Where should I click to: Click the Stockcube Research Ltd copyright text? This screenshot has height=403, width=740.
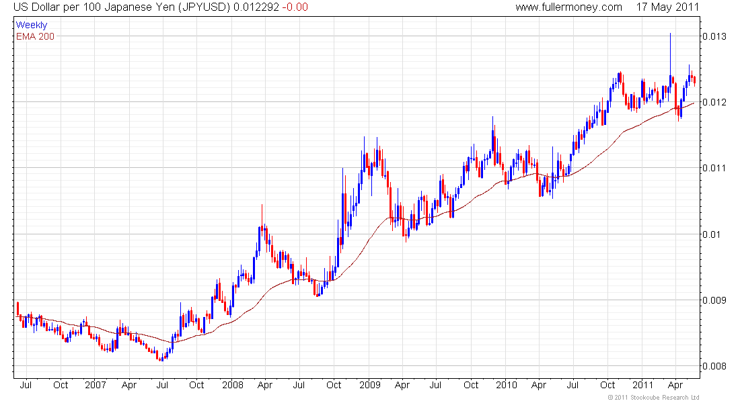[x=654, y=398]
